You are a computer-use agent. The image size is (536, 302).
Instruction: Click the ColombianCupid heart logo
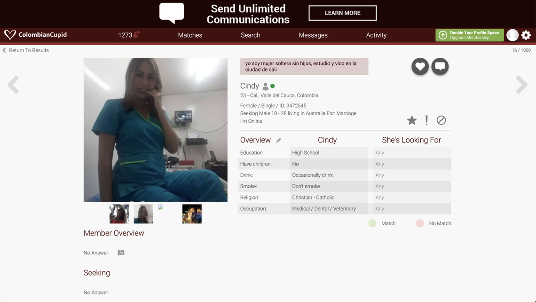[10, 34]
